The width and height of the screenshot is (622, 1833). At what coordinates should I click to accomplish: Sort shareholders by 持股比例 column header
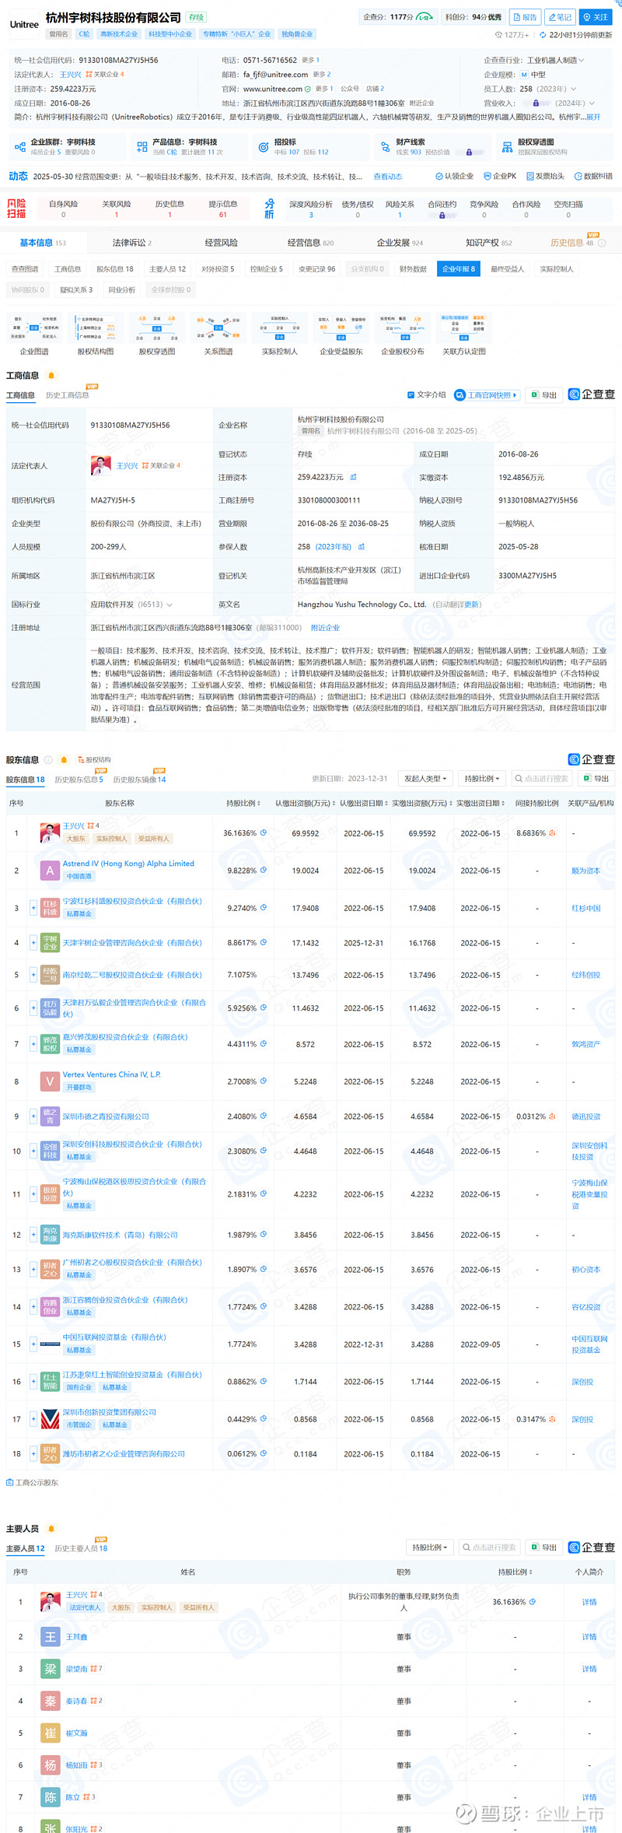pyautogui.click(x=243, y=803)
